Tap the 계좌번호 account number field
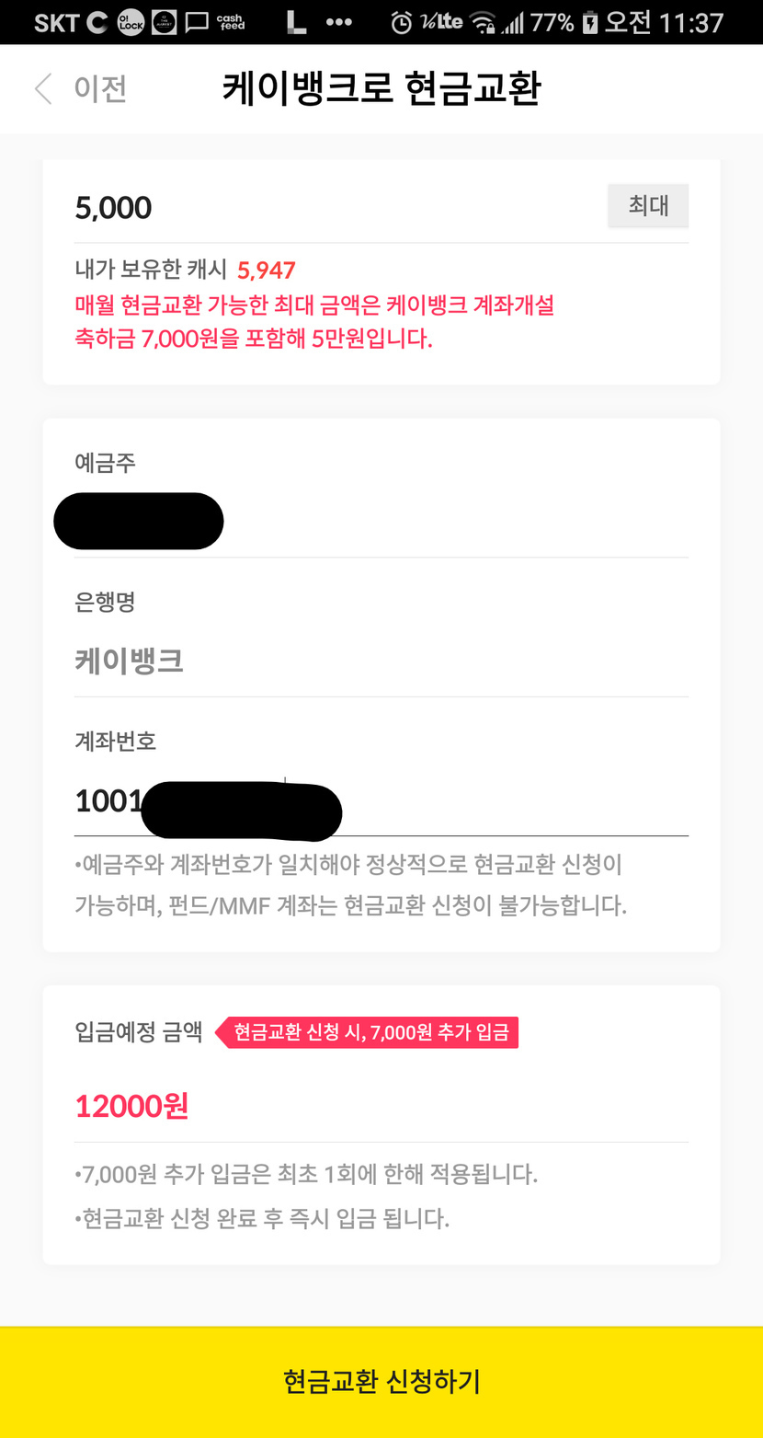Image resolution: width=763 pixels, height=1438 pixels. (x=368, y=802)
